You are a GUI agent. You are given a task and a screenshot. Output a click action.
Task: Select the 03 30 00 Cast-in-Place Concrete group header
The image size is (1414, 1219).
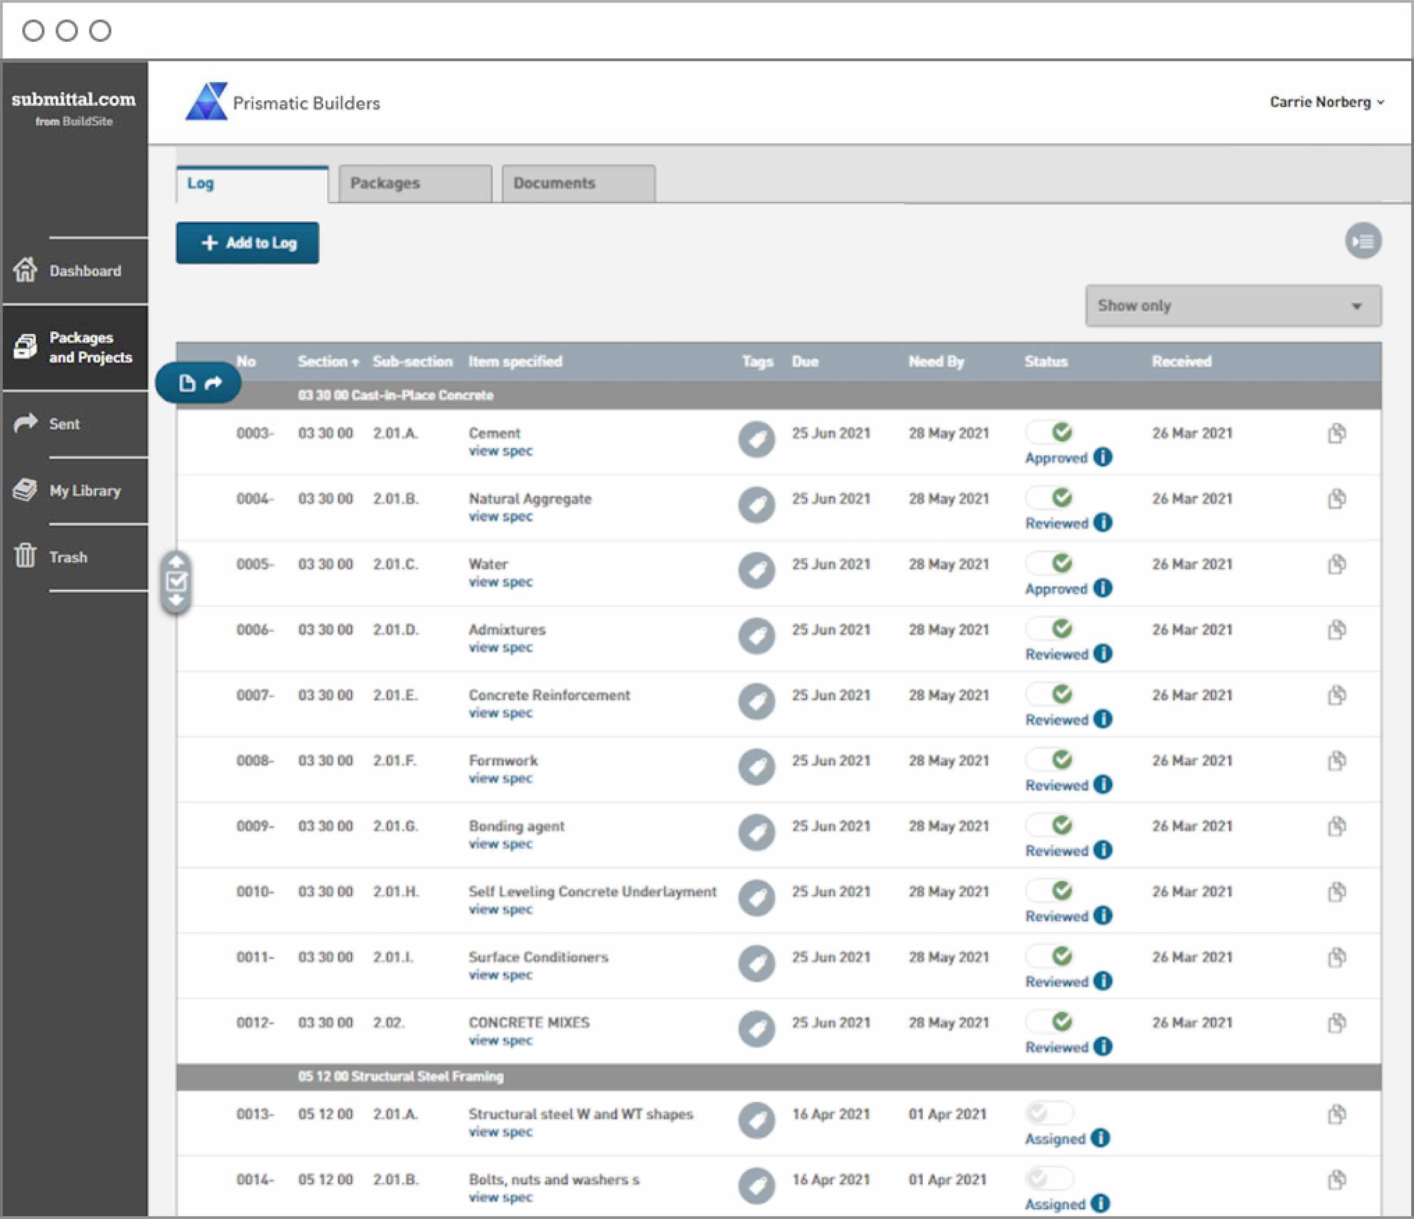tap(778, 395)
